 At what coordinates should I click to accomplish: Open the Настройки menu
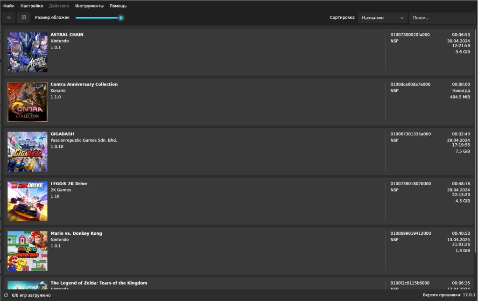(x=32, y=6)
